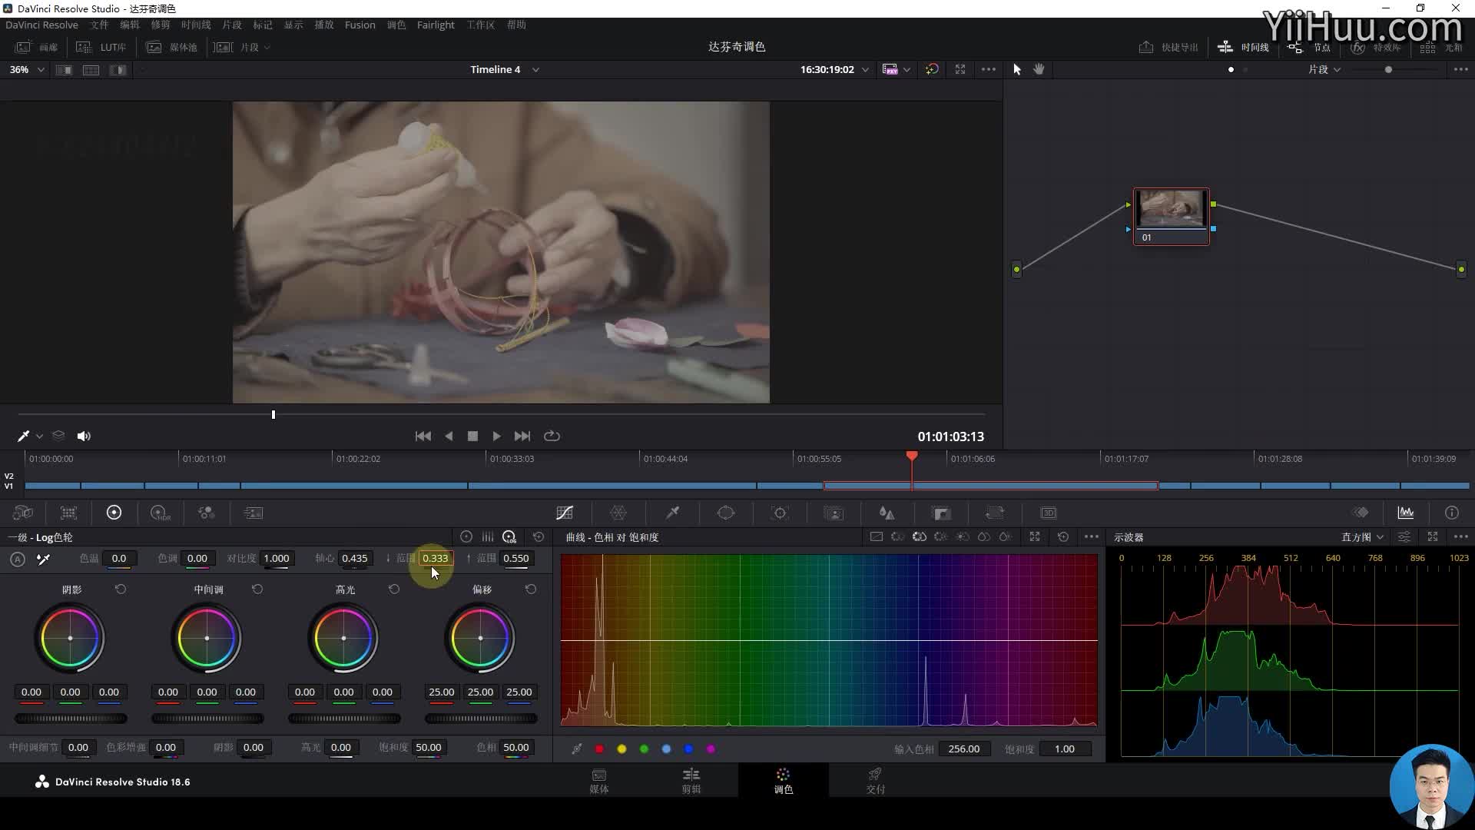1475x830 pixels.
Task: Reset the Shadow color wheel
Action: tap(121, 589)
